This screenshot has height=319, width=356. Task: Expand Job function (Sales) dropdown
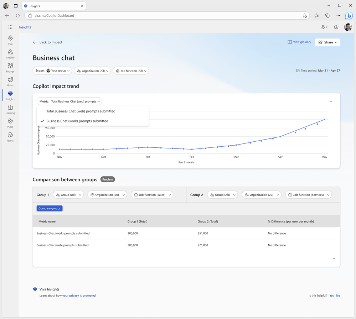pyautogui.click(x=152, y=195)
